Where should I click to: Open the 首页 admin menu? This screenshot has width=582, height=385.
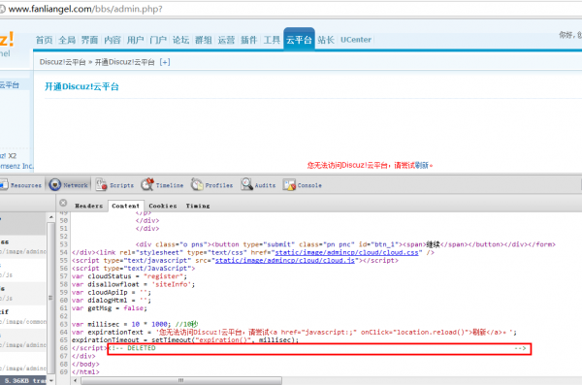point(45,40)
